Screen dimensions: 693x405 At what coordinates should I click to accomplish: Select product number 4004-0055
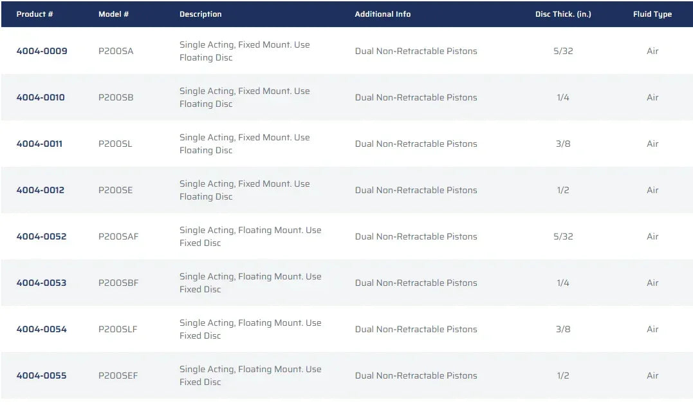41,376
